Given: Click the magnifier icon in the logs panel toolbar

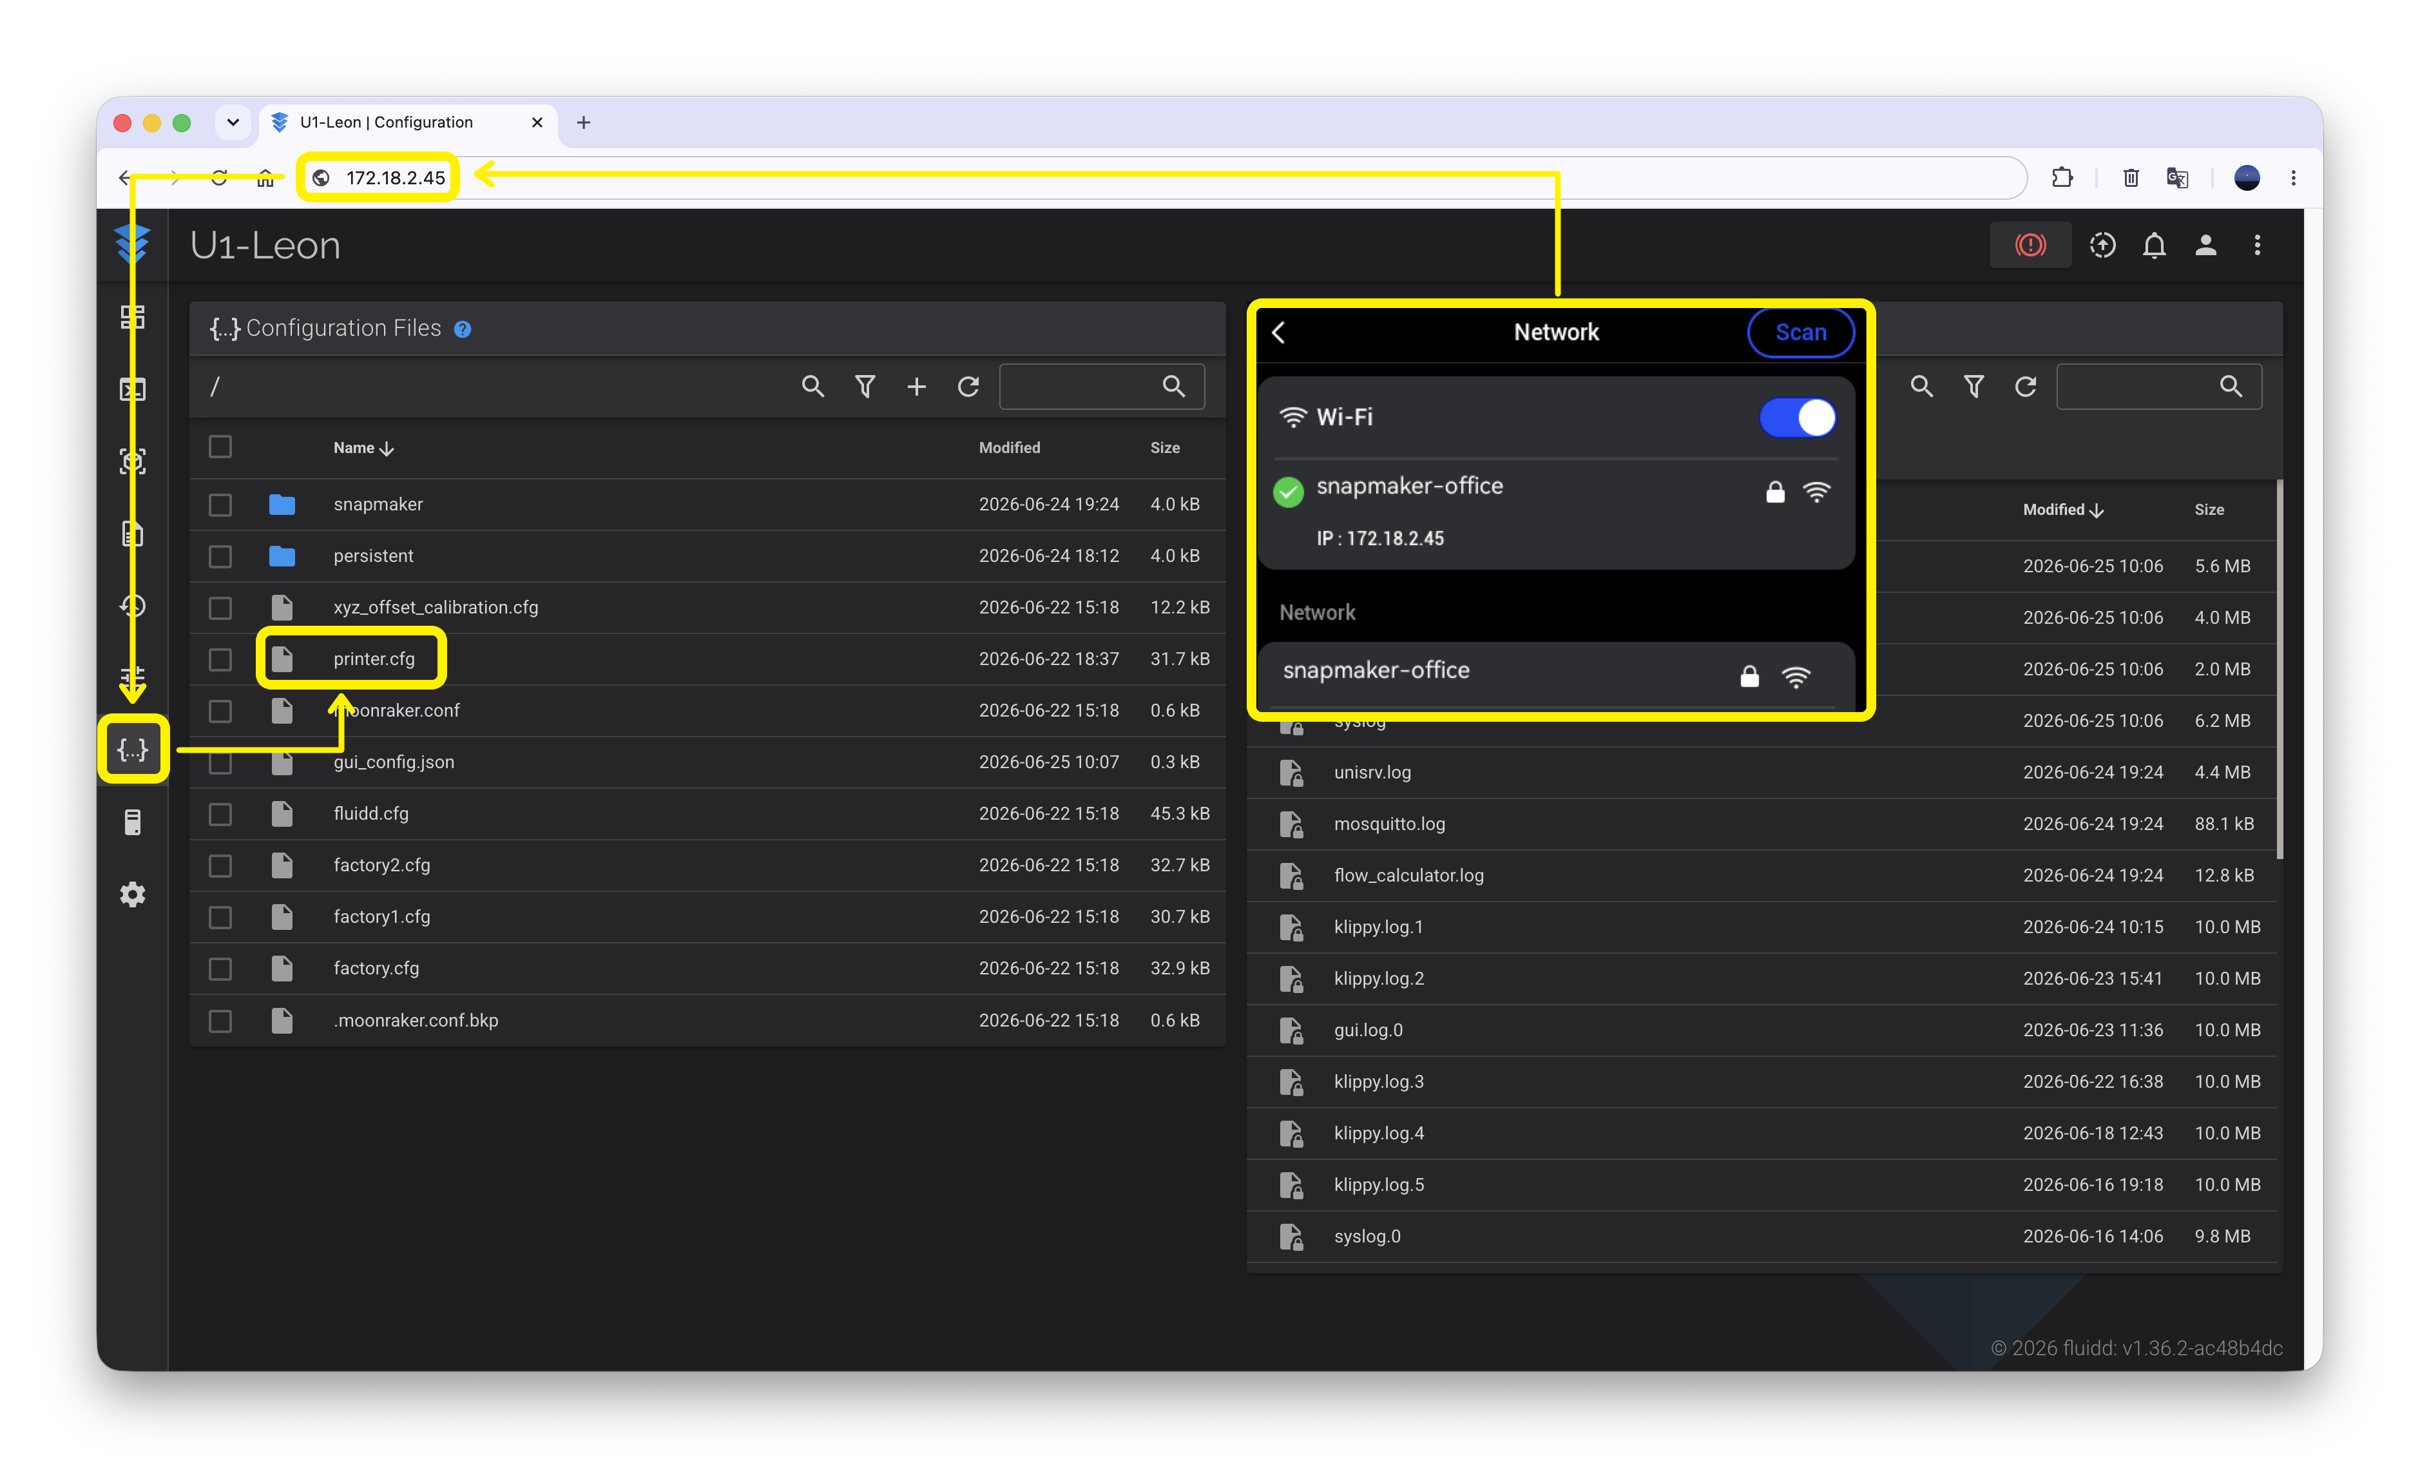Looking at the screenshot, I should tap(1922, 386).
